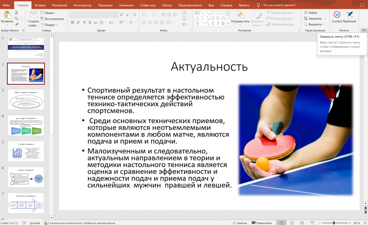
Task: Collapse the ribbon with the chevron
Action: 364,30
